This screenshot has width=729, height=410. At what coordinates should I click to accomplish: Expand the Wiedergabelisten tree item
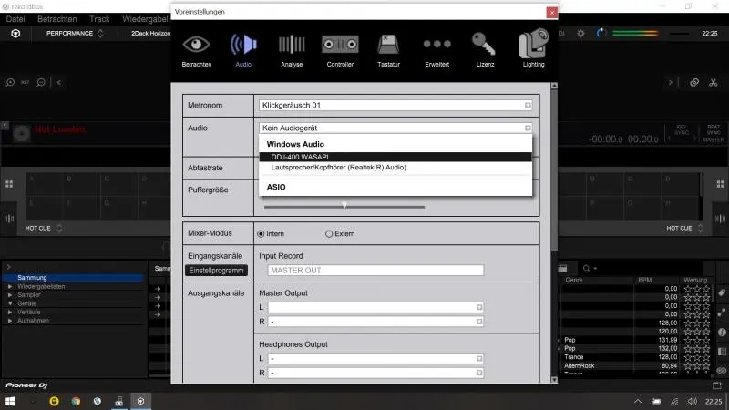coord(11,286)
